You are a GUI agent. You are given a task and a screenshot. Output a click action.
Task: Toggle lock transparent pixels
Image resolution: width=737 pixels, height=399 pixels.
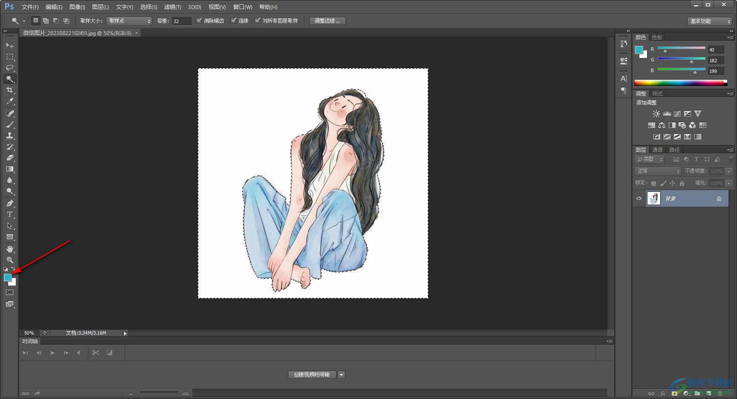pos(653,183)
